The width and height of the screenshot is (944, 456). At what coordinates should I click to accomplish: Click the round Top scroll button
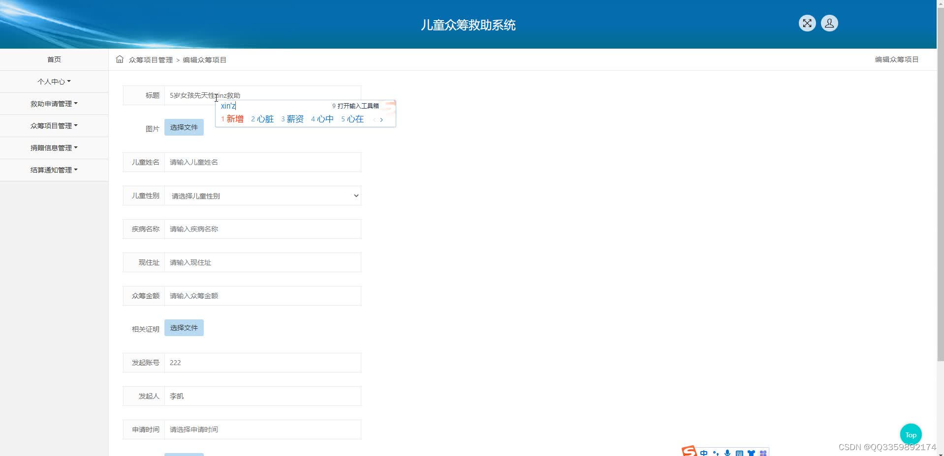(x=911, y=435)
